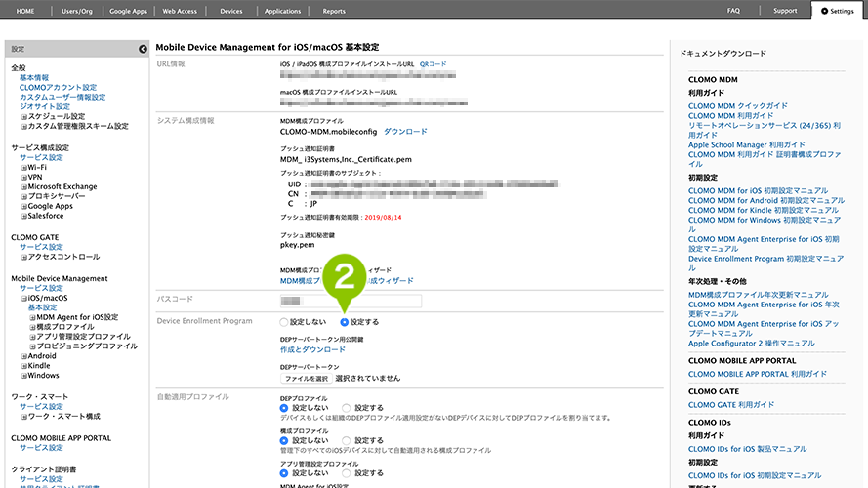
Task: Open サービス設定 under CLOMO MOBILE APP PORTAL
Action: point(42,448)
